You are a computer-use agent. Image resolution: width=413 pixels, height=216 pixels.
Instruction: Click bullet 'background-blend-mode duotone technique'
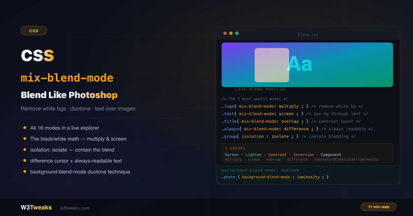80,172
